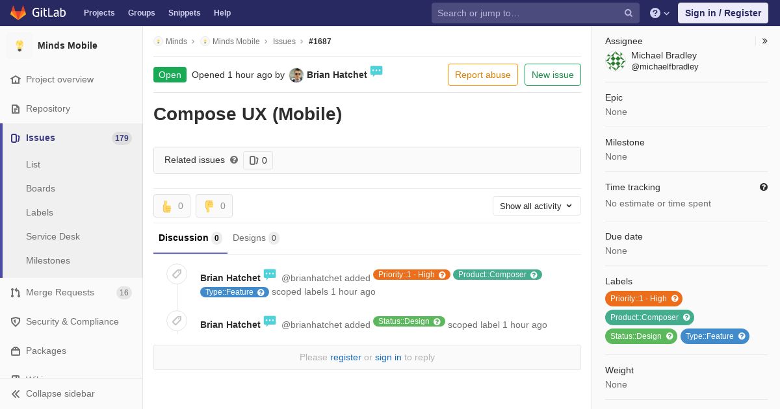Click sign in link in reply box

coord(388,357)
